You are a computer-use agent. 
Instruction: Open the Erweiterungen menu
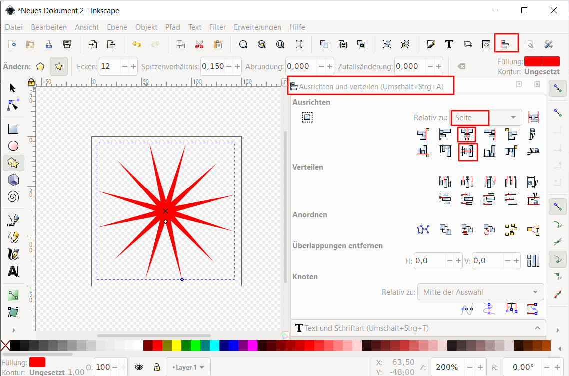point(257,27)
